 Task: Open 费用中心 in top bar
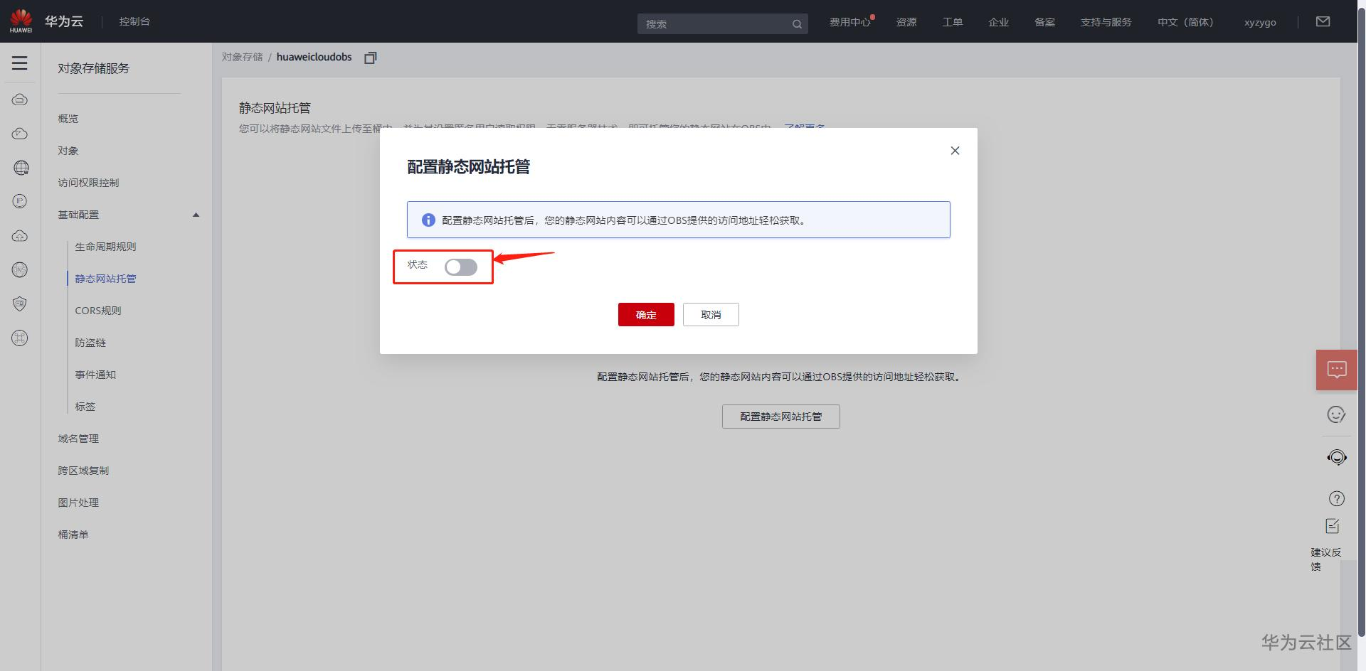tap(850, 22)
